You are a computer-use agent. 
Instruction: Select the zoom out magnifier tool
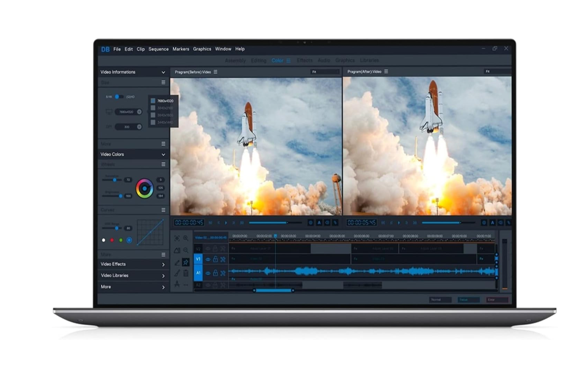pyautogui.click(x=186, y=250)
